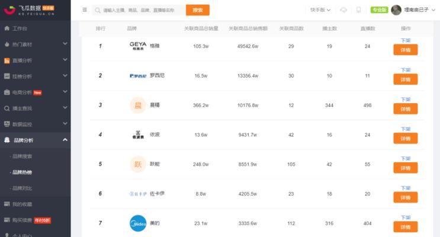Screen dimensions: 440x237
Task: Open 详情 for the 依波 row
Action: [405, 138]
